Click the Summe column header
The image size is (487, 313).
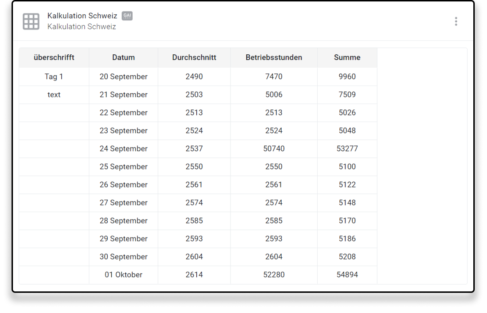click(x=347, y=58)
